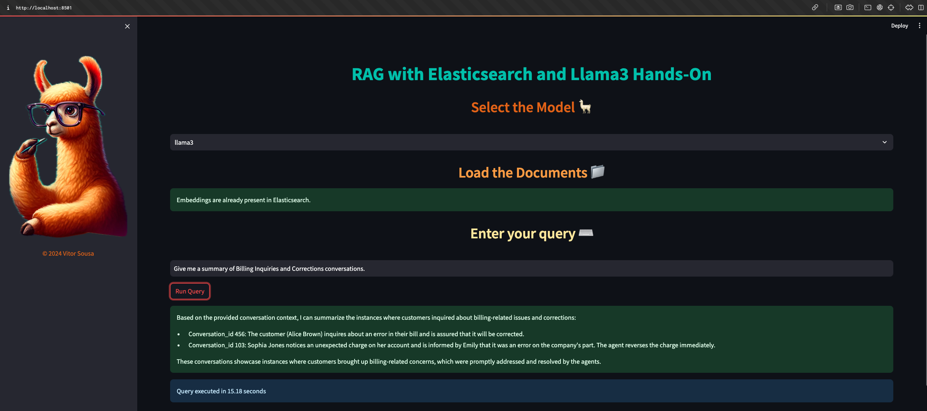This screenshot has height=411, width=927.
Task: Click the globe icon in browser toolbar
Action: (x=879, y=7)
